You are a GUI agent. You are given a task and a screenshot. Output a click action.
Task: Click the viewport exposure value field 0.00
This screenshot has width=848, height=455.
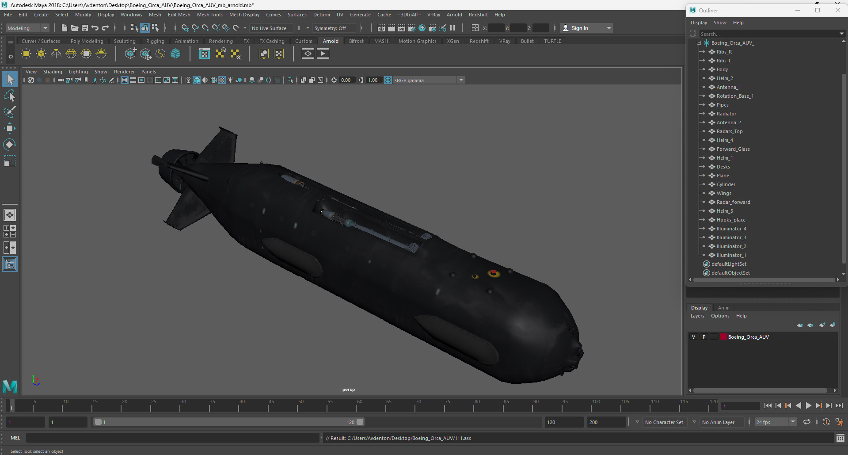pos(347,80)
